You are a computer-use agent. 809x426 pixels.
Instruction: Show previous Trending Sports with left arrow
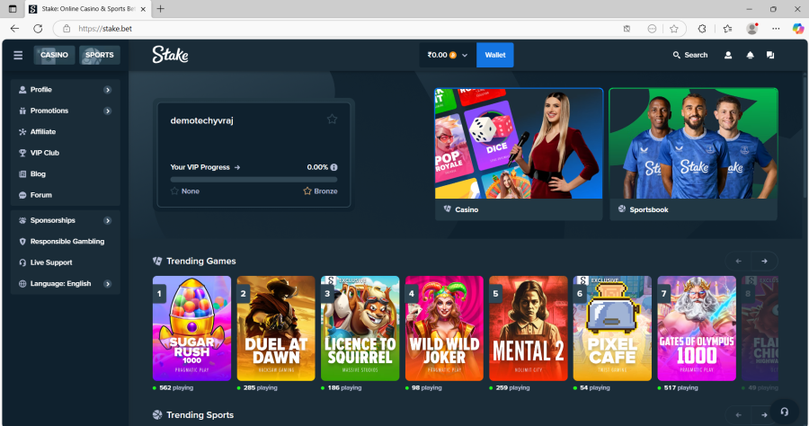pyautogui.click(x=738, y=415)
